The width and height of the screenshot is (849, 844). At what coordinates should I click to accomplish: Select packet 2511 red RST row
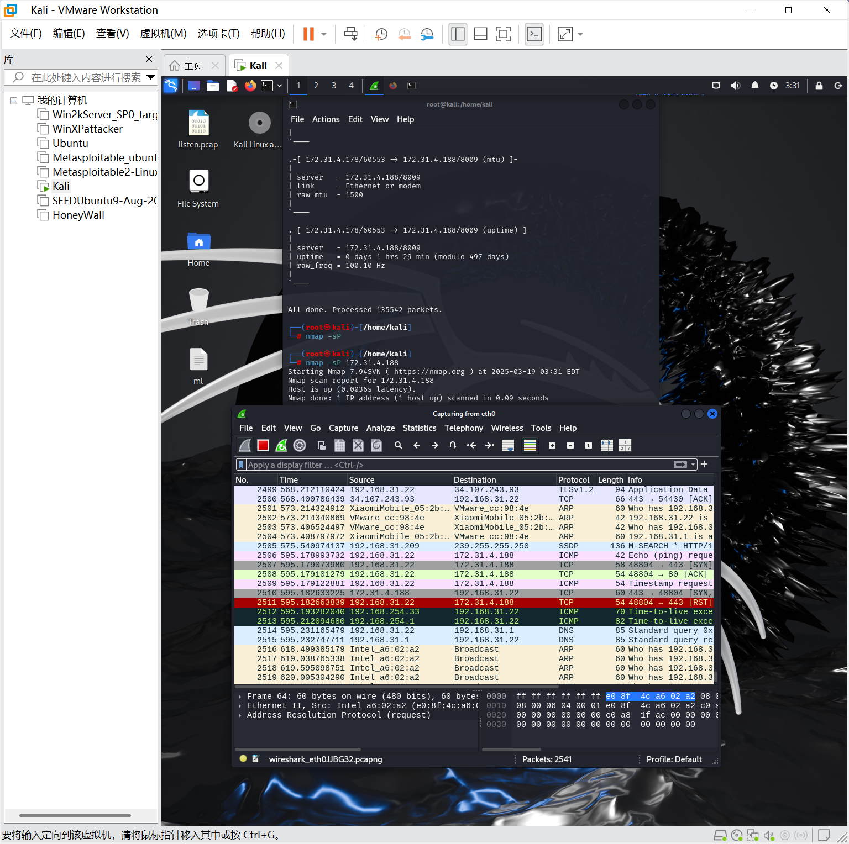click(x=474, y=603)
